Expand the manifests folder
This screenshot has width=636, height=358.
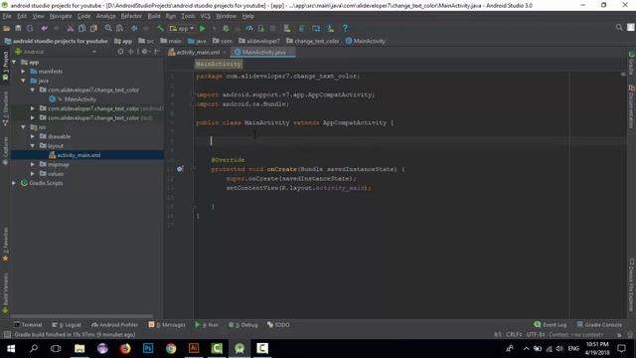pos(23,72)
